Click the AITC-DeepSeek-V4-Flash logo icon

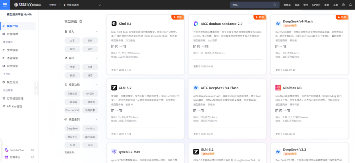pos(196,88)
